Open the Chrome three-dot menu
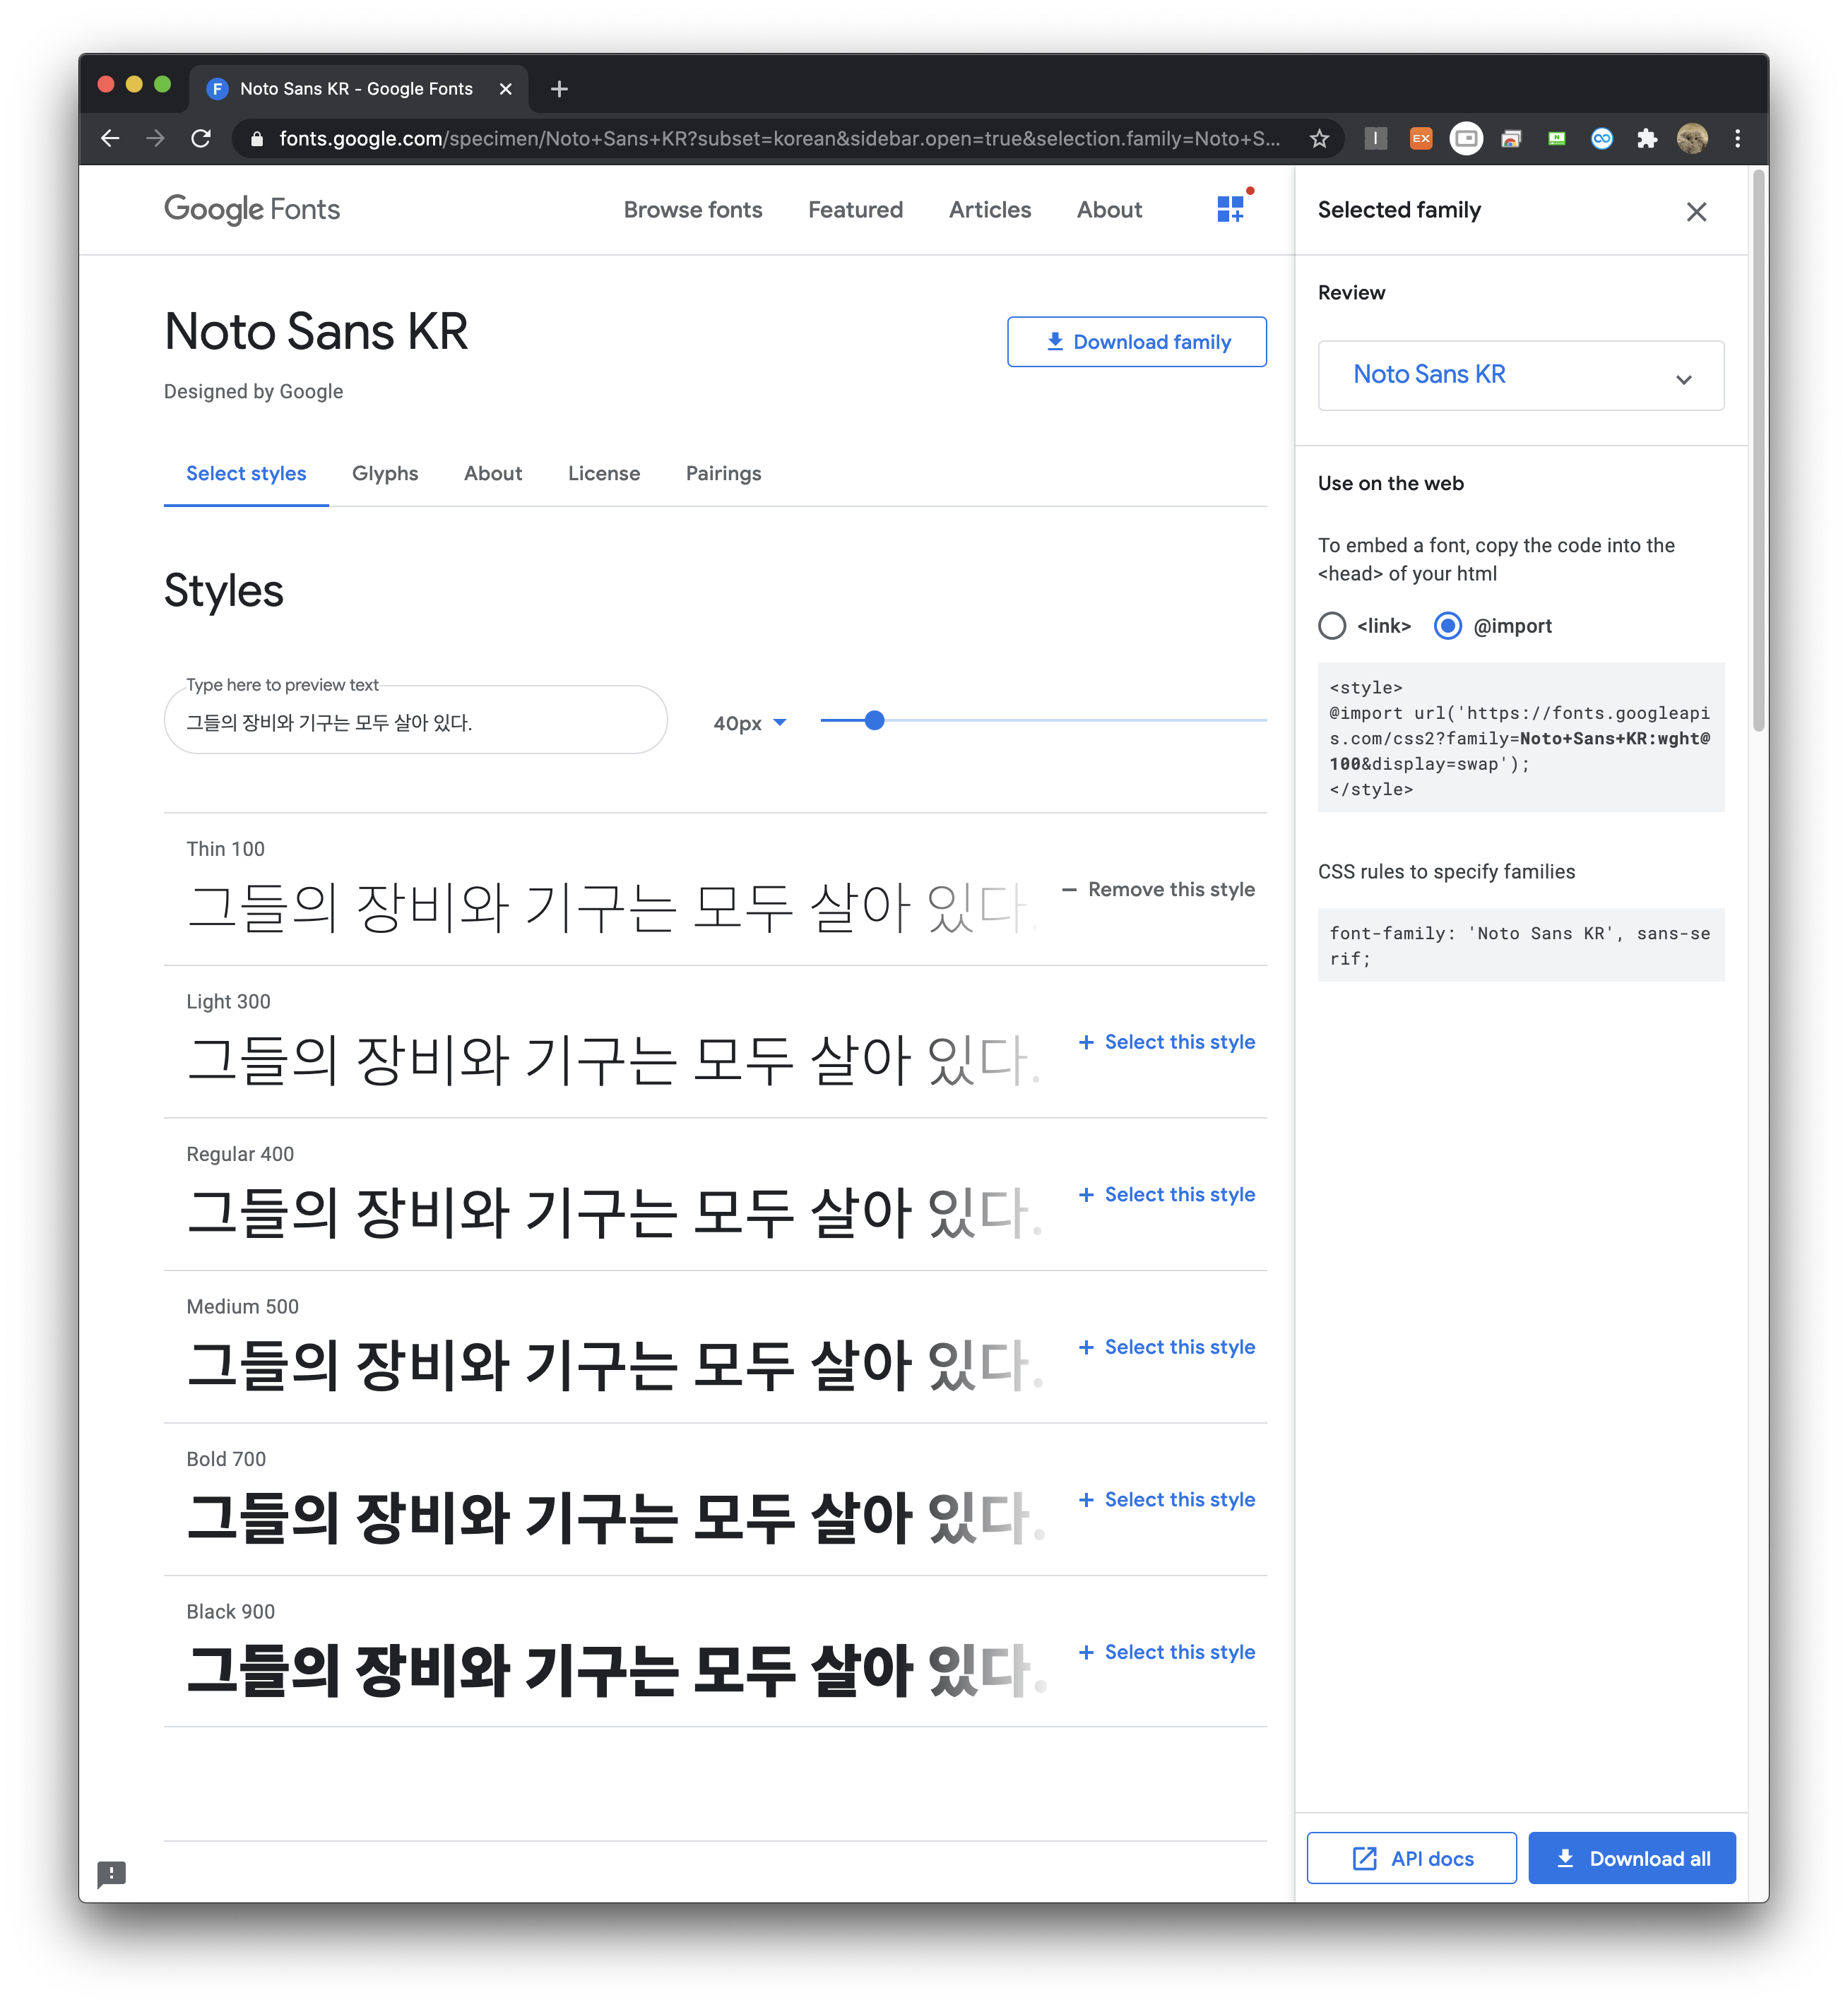This screenshot has width=1848, height=2007. [x=1737, y=139]
